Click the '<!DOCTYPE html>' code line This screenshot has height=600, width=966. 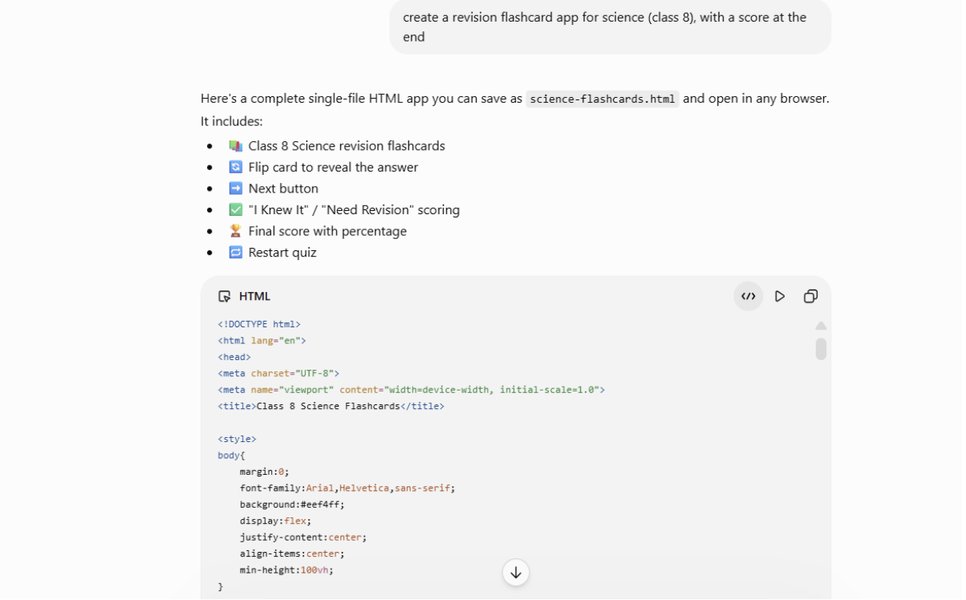(259, 324)
